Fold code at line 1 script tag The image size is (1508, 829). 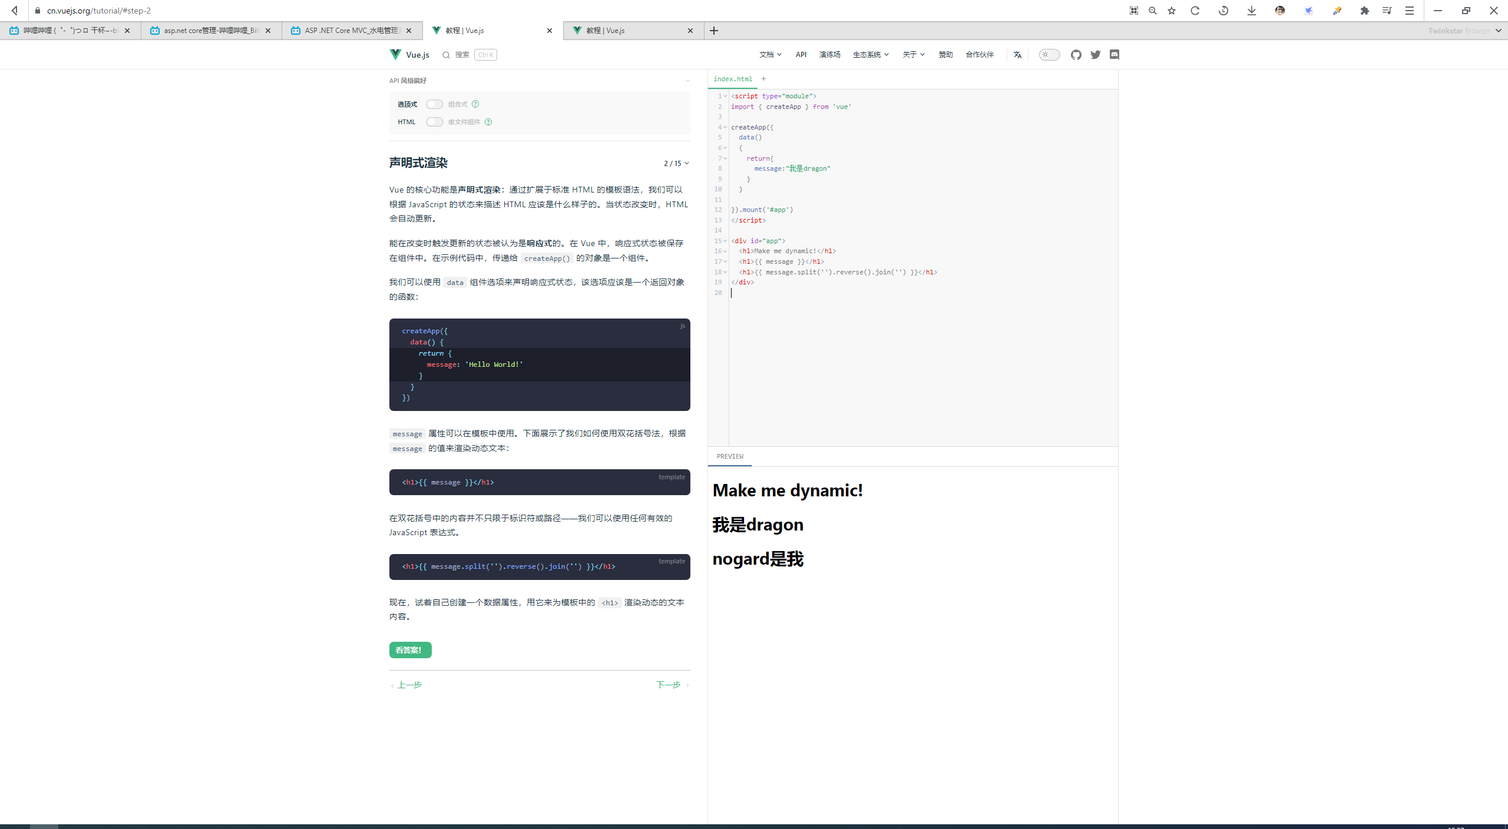725,96
